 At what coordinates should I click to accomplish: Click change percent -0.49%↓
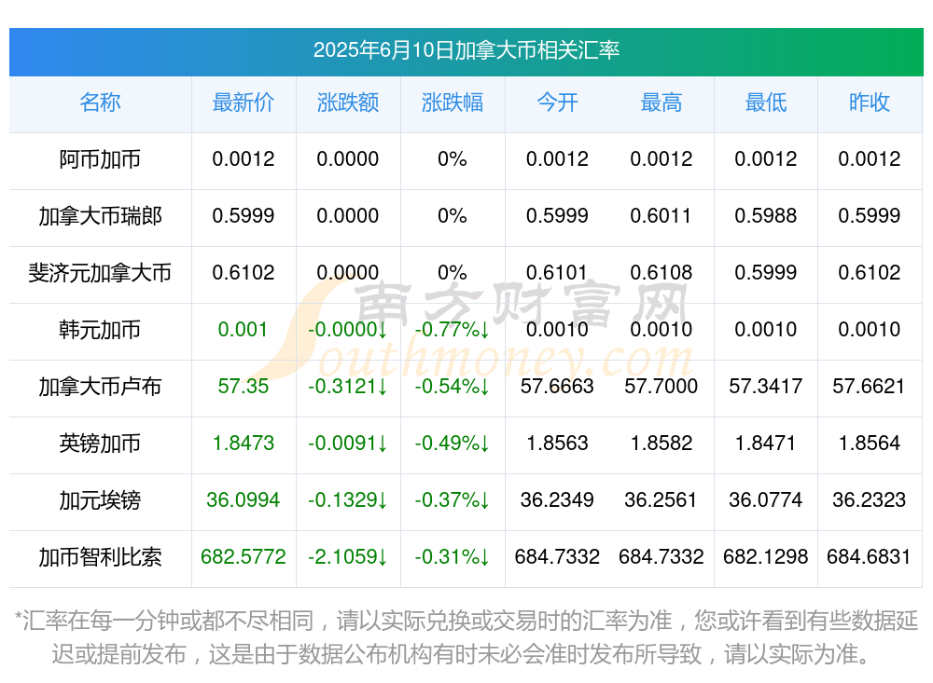(x=453, y=444)
